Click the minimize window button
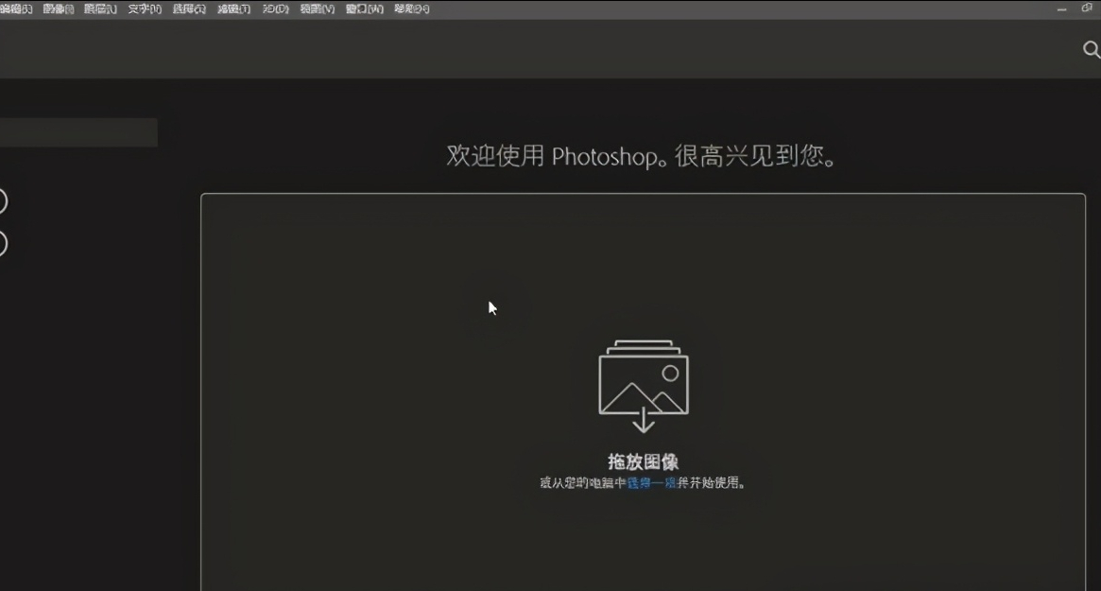Screen dimensions: 1101x591 tap(1060, 9)
